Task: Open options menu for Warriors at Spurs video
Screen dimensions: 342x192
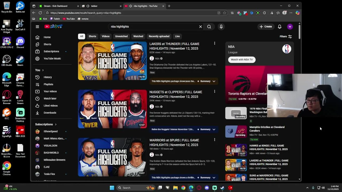Action: (215, 139)
